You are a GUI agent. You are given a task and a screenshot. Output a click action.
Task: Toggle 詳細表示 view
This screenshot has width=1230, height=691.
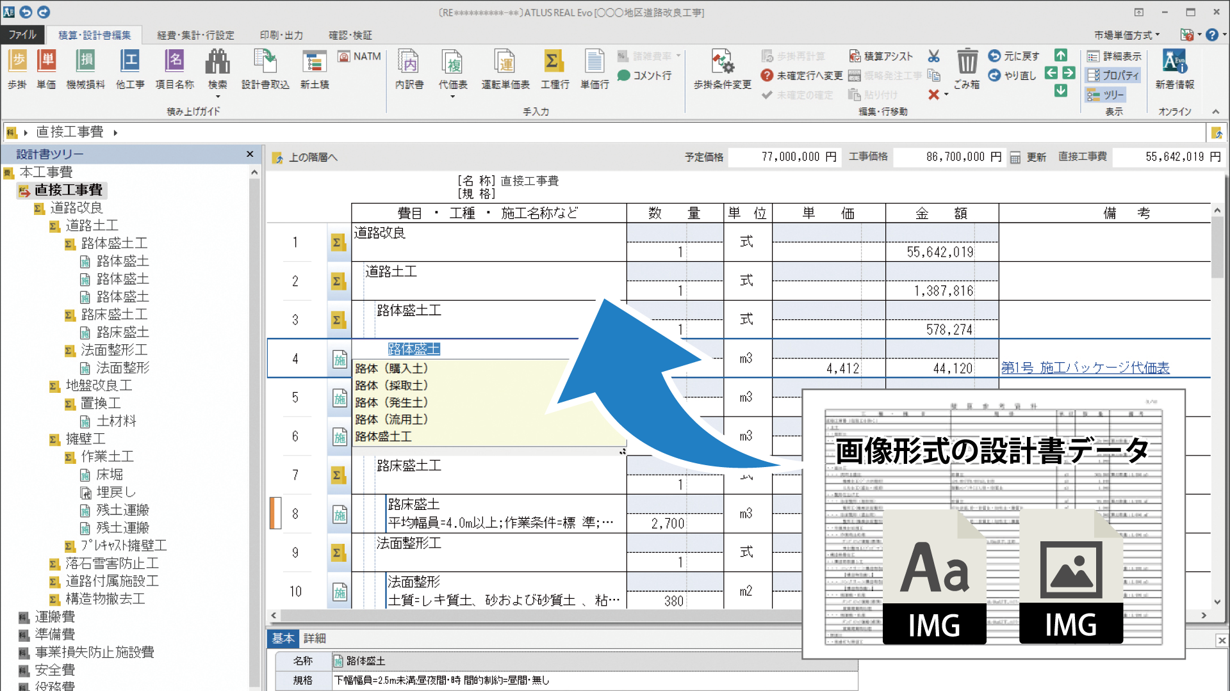(1114, 56)
